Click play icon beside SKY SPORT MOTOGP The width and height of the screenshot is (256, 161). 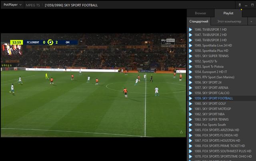point(190,109)
